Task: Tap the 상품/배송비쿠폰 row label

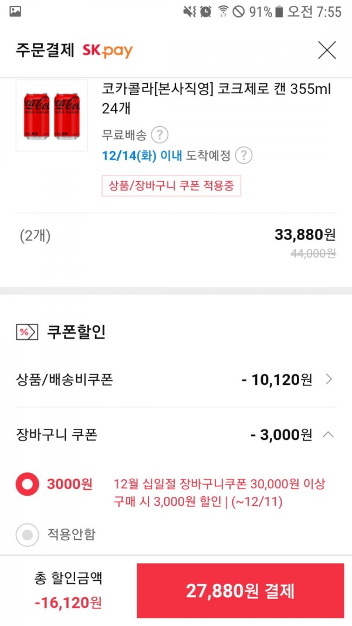Action: coord(64,379)
